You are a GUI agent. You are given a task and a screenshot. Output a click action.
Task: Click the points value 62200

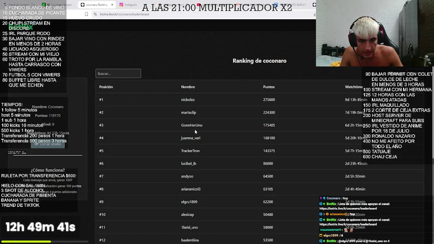coord(268,202)
